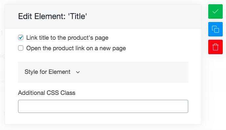Click the 'Link title to the product's page' label

click(x=67, y=38)
